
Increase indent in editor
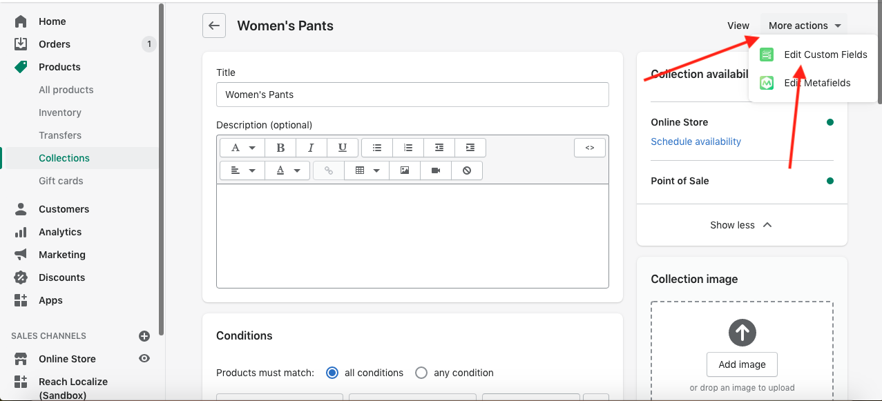coord(470,148)
